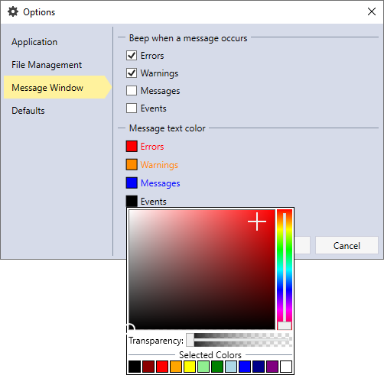Pick the orange preset color
Screen dimensions: 384x375
click(x=176, y=367)
